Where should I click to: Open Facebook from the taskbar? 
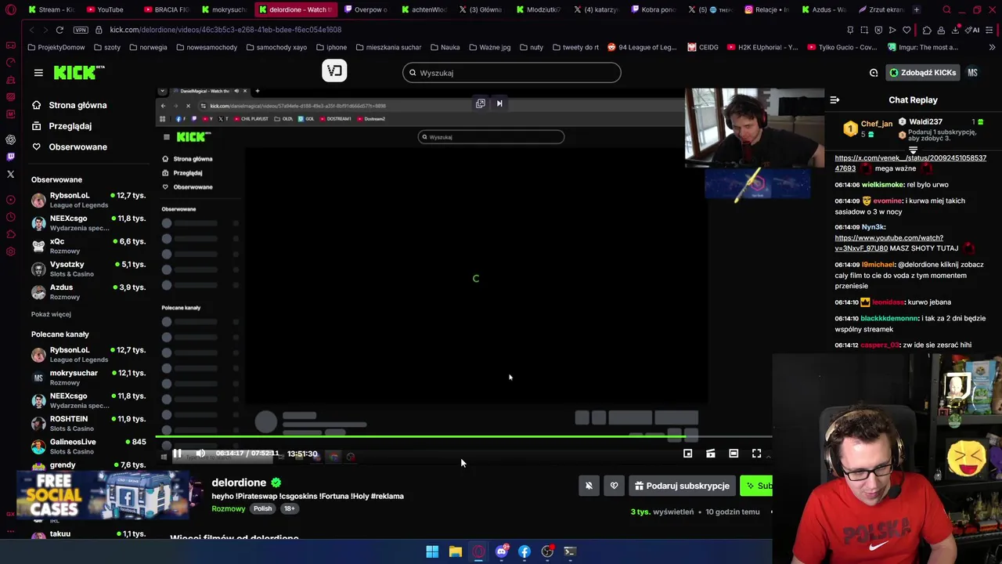click(x=524, y=551)
